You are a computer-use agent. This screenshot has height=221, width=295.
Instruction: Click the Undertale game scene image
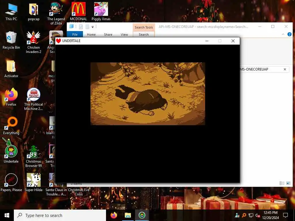click(x=148, y=94)
